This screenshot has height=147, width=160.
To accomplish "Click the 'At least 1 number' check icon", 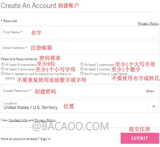I will (82, 69).
